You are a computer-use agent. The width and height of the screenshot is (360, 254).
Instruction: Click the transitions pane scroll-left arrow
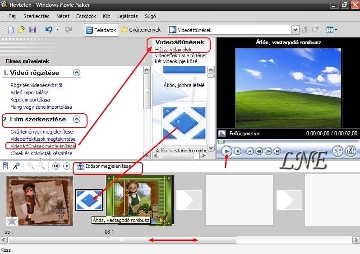coord(157,156)
